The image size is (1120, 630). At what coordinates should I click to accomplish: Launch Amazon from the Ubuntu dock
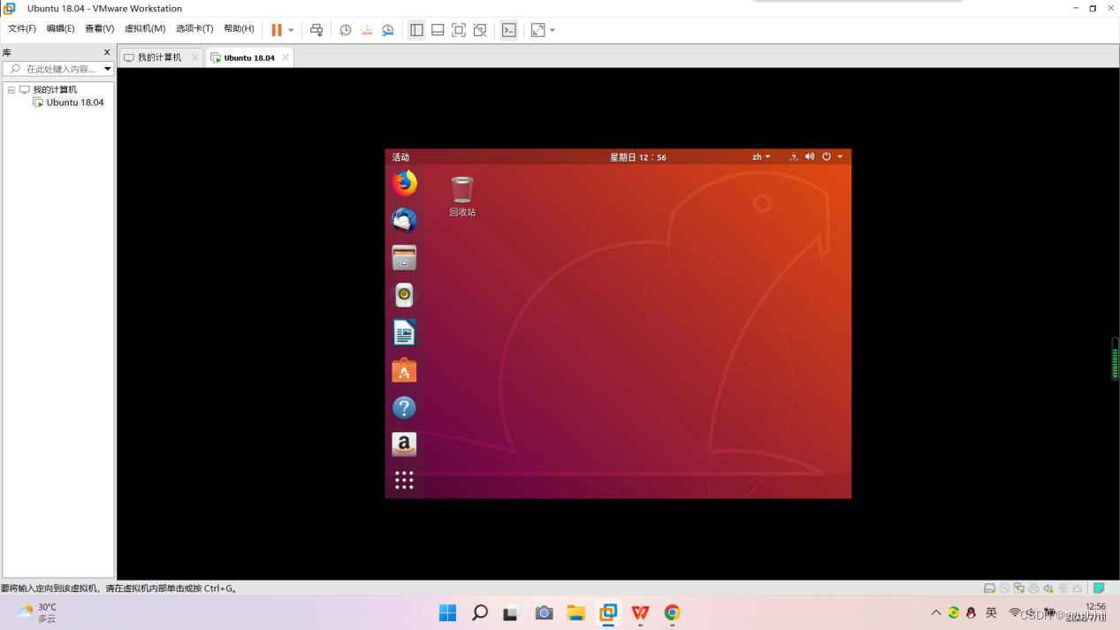pos(404,444)
